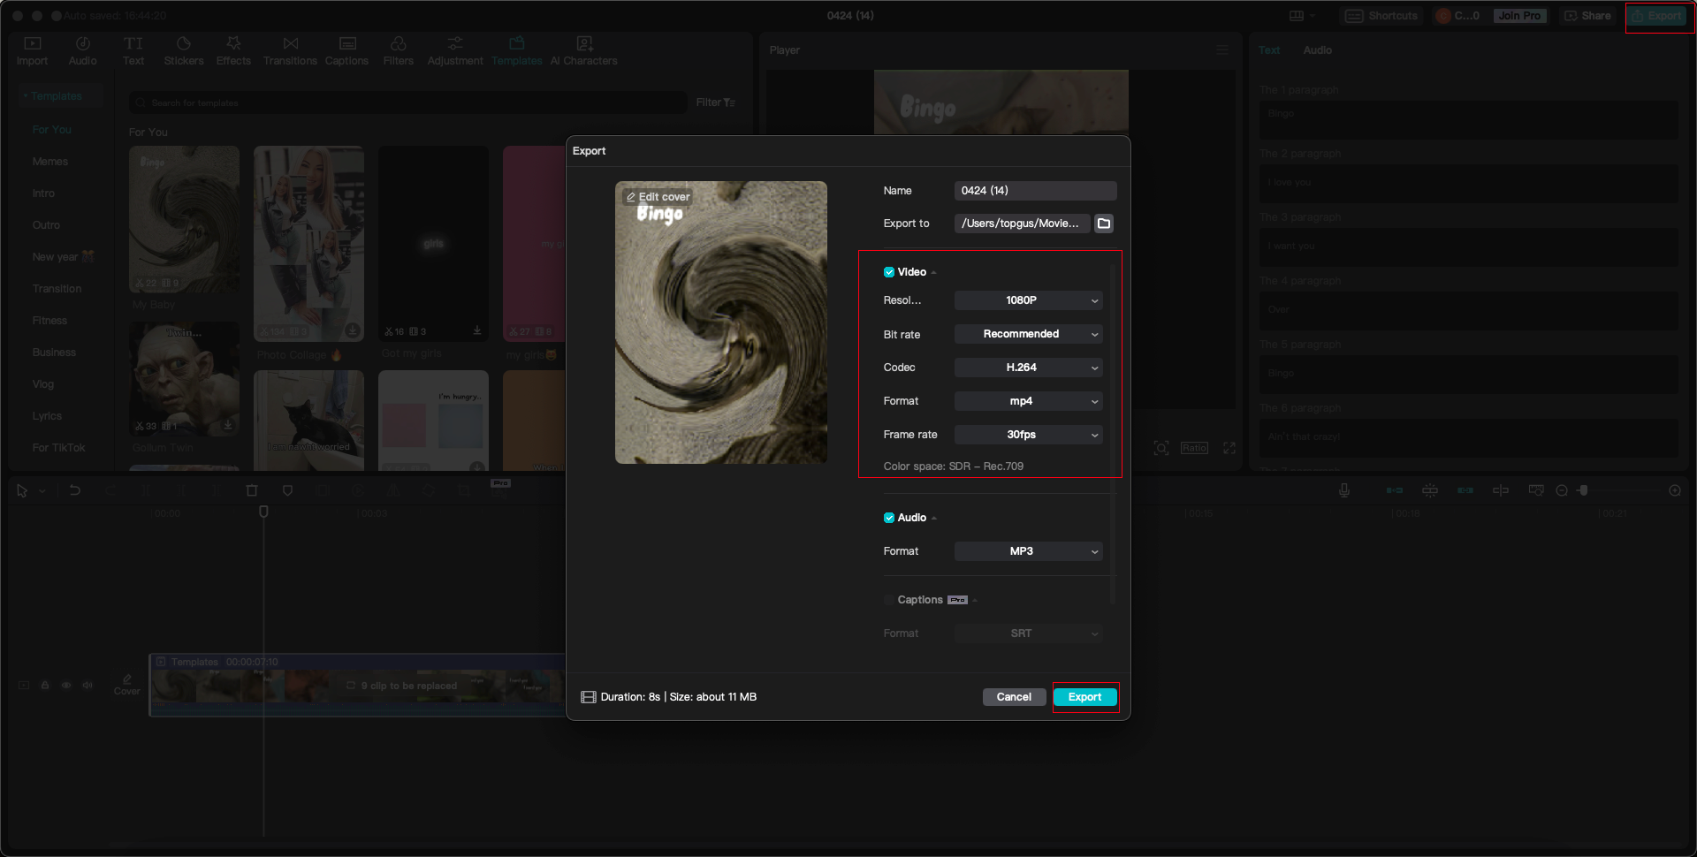This screenshot has width=1697, height=857.
Task: Mute the track using the speaker icon
Action: [88, 685]
